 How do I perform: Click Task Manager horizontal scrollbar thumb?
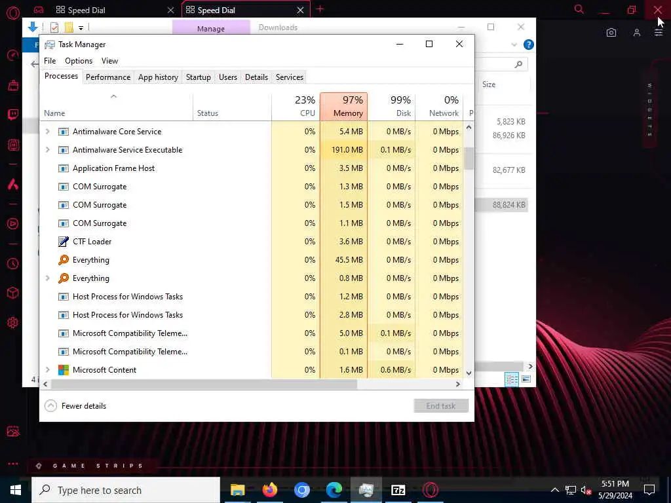(x=204, y=384)
